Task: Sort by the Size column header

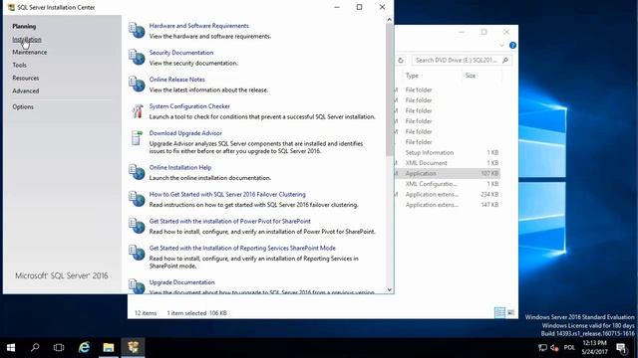Action: pyautogui.click(x=471, y=76)
